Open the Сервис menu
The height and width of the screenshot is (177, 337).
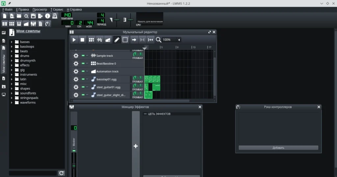(57, 10)
